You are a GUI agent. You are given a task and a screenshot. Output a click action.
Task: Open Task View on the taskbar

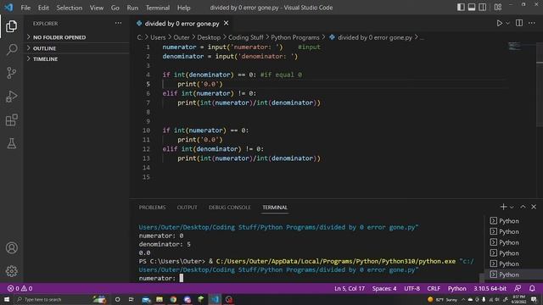[132, 299]
